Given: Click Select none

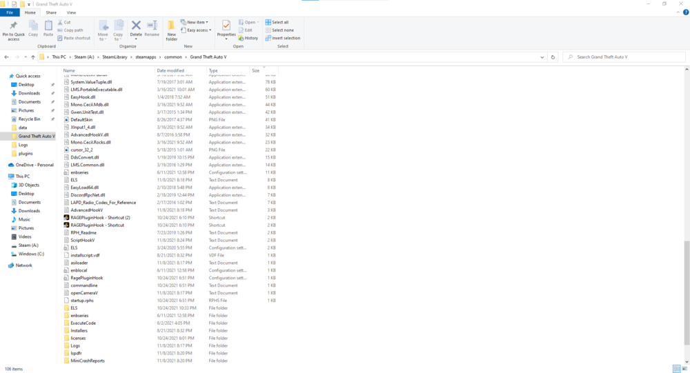Looking at the screenshot, I should (279, 30).
